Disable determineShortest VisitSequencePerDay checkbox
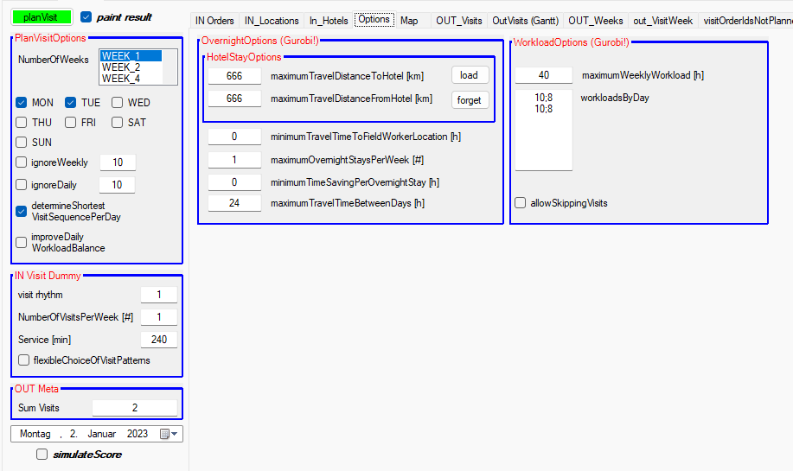 coord(22,211)
